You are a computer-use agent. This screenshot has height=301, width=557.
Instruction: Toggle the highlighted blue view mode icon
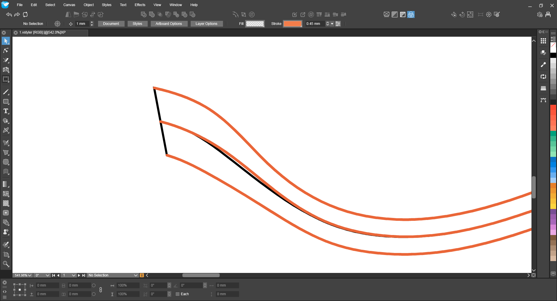click(x=411, y=14)
